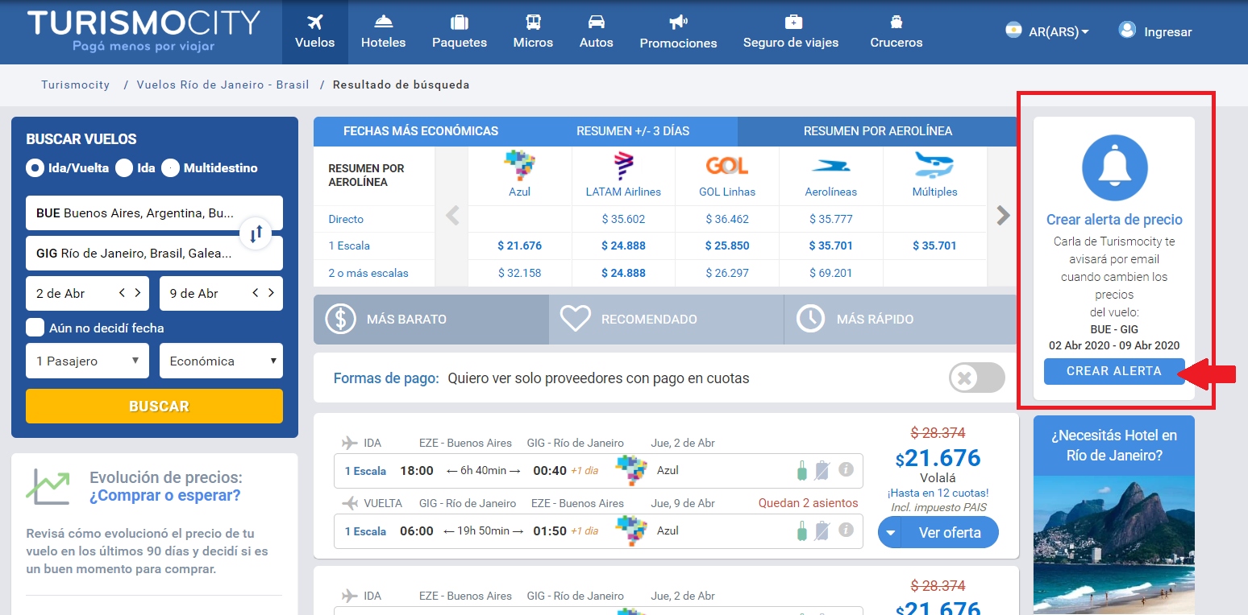Click crossed-out checked baggage icon on VUELTA row
1248x615 pixels.
822,530
